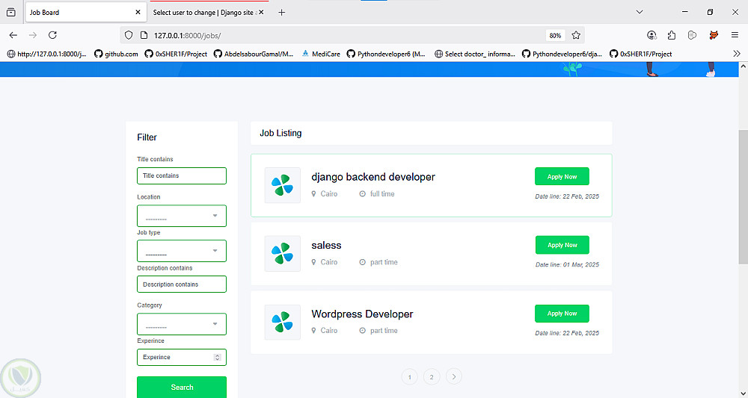Open the Firefox View icon at top left
The width and height of the screenshot is (748, 398).
(11, 13)
